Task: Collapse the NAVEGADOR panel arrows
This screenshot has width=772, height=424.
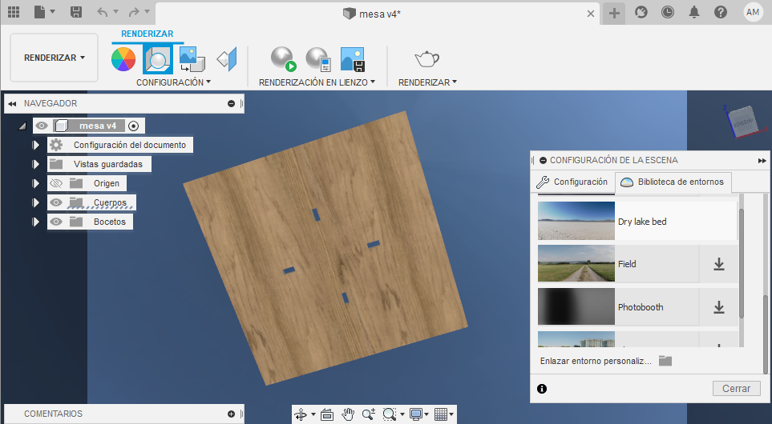Action: click(x=12, y=104)
